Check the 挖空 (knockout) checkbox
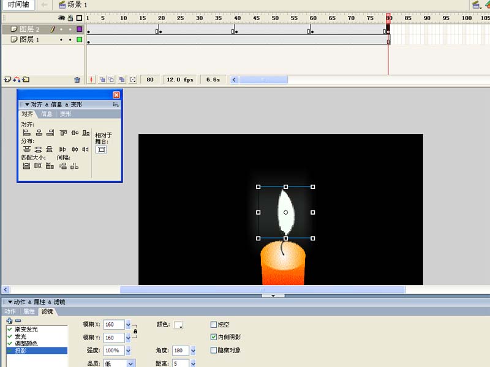This screenshot has width=490, height=367. pos(214,325)
